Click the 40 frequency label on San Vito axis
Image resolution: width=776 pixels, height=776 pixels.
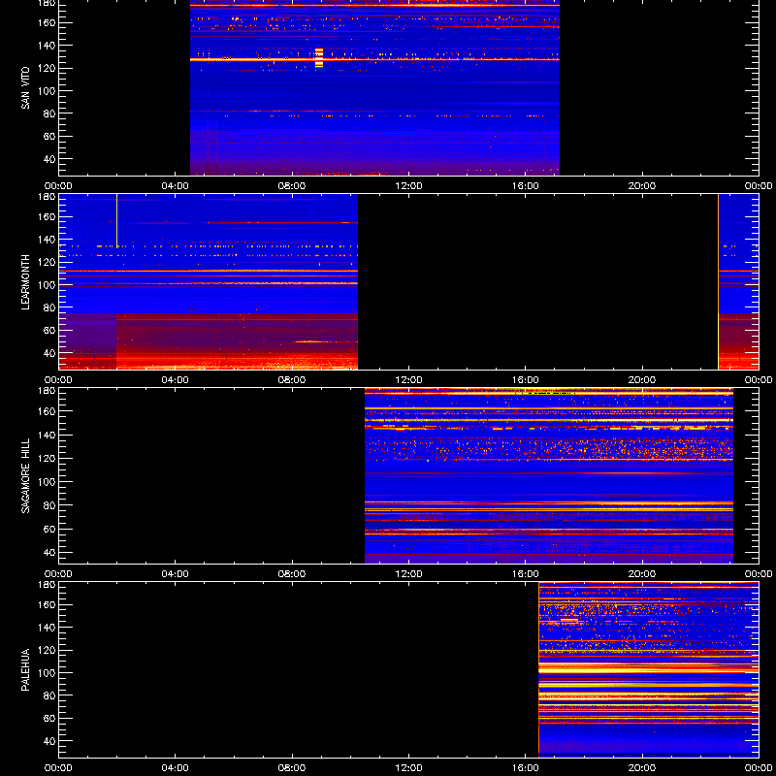point(49,159)
